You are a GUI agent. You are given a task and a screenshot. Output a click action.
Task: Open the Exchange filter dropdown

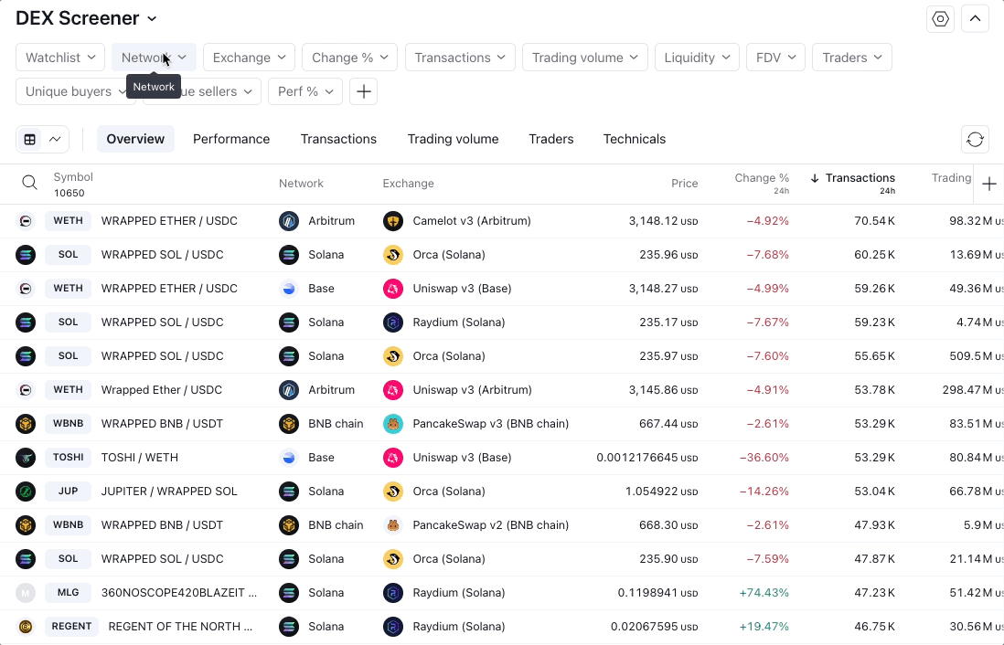tap(249, 58)
